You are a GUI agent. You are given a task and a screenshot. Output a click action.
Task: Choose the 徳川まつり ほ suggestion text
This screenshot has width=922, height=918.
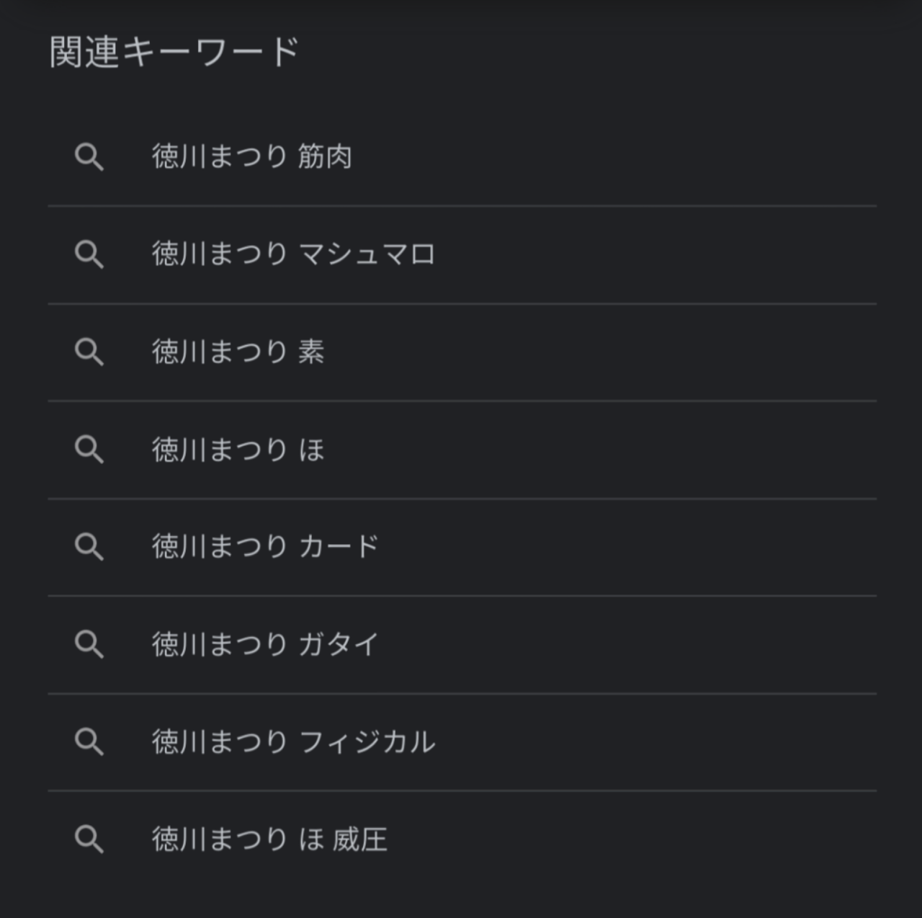tap(238, 450)
